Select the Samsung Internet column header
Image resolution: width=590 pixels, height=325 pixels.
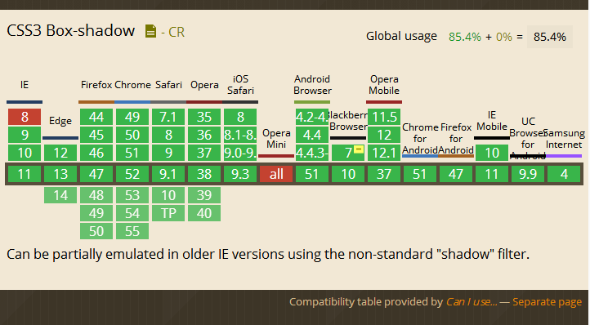click(564, 139)
